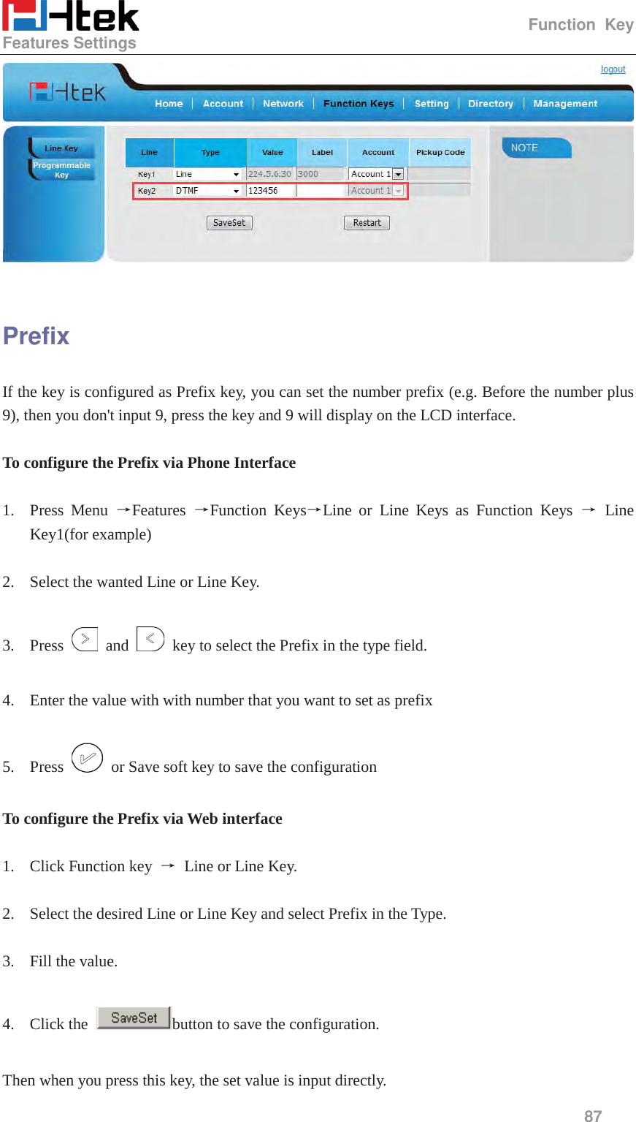Image resolution: width=636 pixels, height=1122 pixels.
Task: Click the SaveSet button image in step 4
Action: [133, 1017]
